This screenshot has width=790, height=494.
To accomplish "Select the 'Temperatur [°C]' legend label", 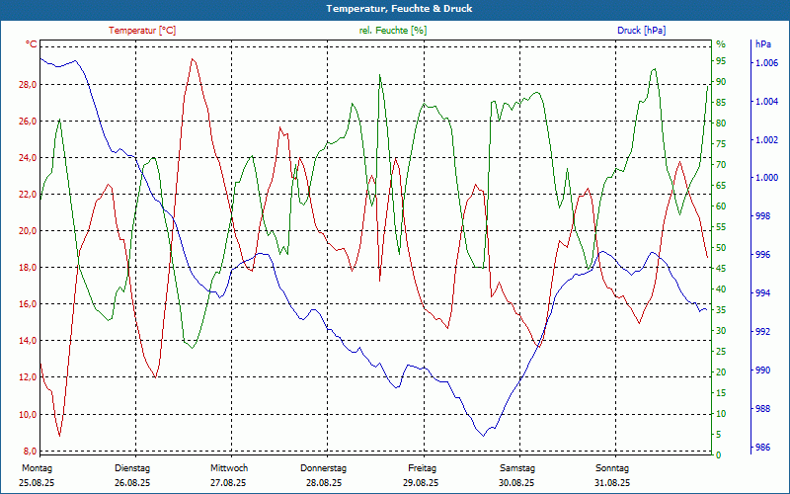I will click(142, 31).
